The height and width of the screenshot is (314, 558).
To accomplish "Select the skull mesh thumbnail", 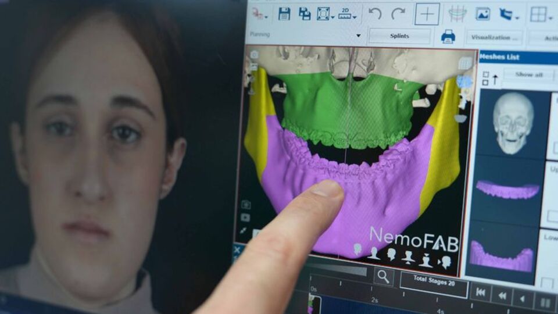I will tap(513, 123).
